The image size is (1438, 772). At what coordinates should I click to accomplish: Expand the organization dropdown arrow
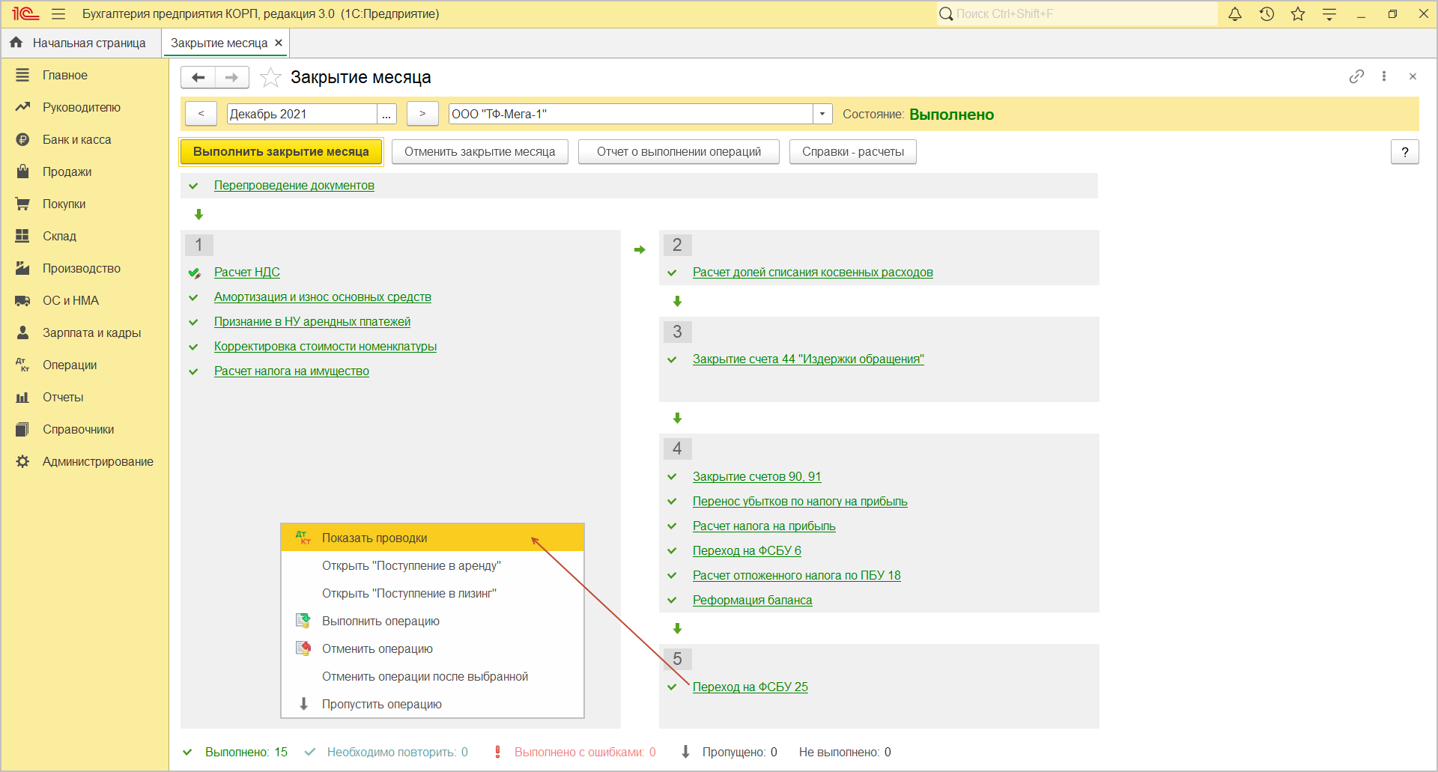[822, 114]
